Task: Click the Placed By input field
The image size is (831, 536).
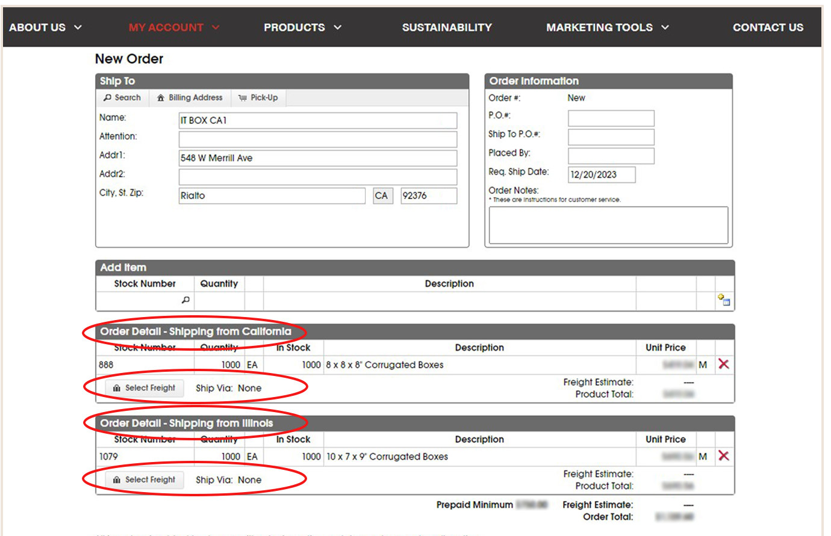Action: click(x=611, y=156)
